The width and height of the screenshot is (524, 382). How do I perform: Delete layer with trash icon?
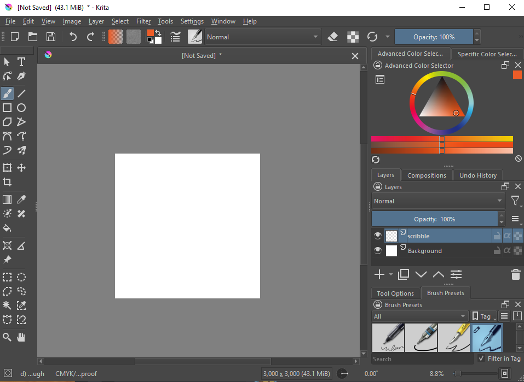click(x=515, y=274)
